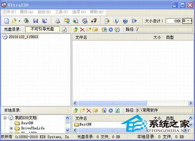Screen dimensions: 195x141
Task: Click the New blank document icon
Action: coord(7,21)
